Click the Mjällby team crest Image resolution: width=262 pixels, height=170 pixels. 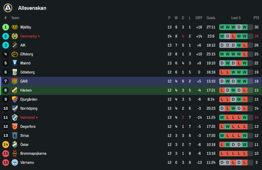click(15, 27)
